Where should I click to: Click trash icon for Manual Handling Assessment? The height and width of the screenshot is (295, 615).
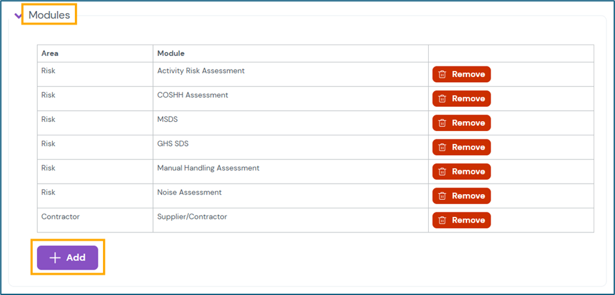(442, 172)
